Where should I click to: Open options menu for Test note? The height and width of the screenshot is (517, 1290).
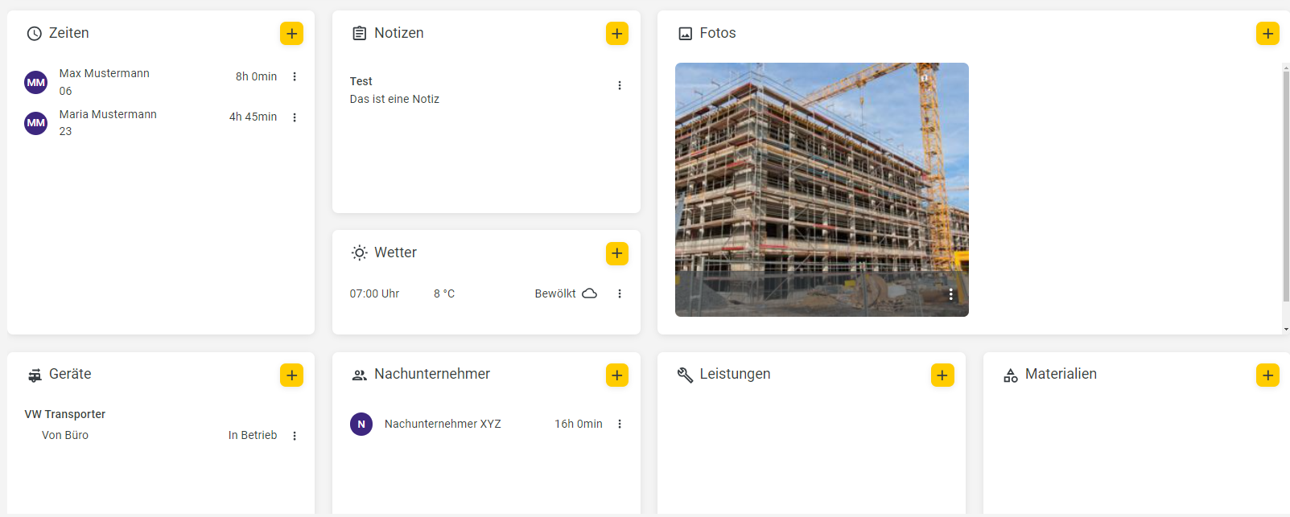click(620, 85)
